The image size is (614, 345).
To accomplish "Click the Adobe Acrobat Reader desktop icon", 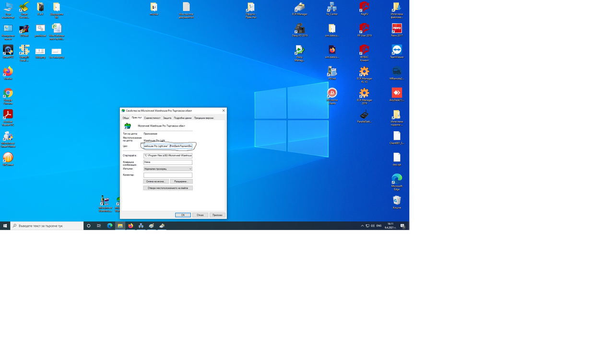I will [x=8, y=116].
